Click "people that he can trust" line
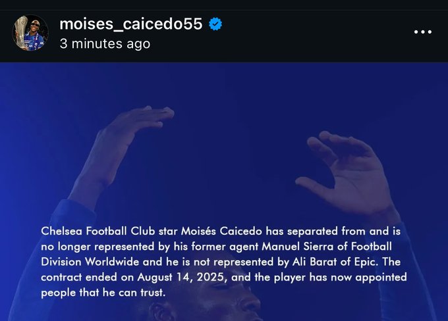 pyautogui.click(x=105, y=292)
